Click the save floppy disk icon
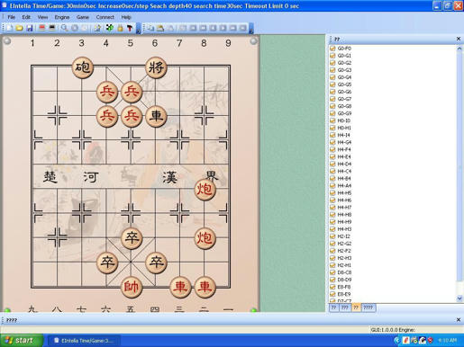464x347 pixels. (x=30, y=28)
